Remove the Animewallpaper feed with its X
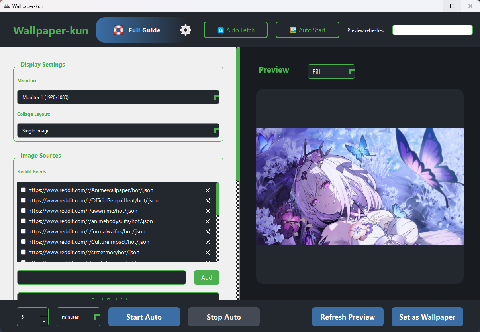 pos(208,190)
